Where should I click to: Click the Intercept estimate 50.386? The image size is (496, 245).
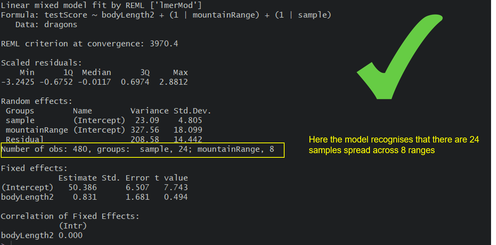(83, 187)
